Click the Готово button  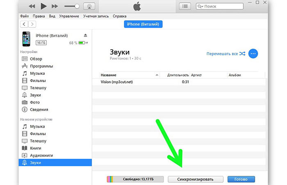(x=241, y=179)
